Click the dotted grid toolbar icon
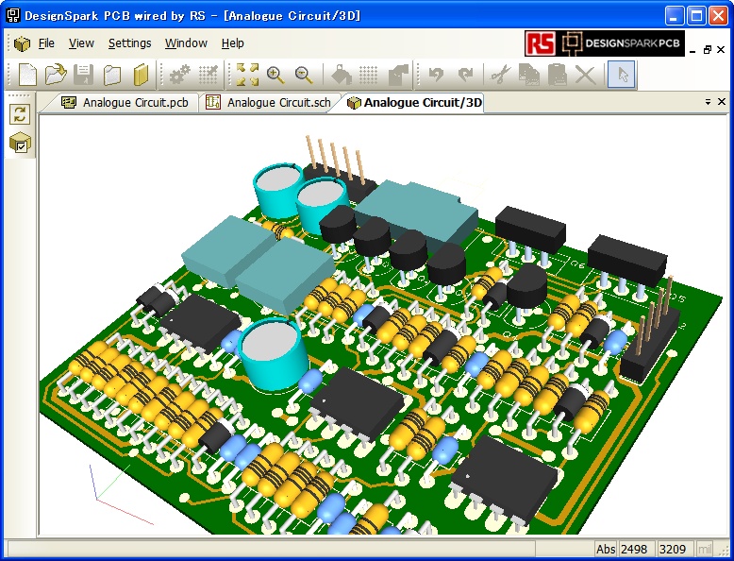The image size is (734, 561). click(x=369, y=75)
